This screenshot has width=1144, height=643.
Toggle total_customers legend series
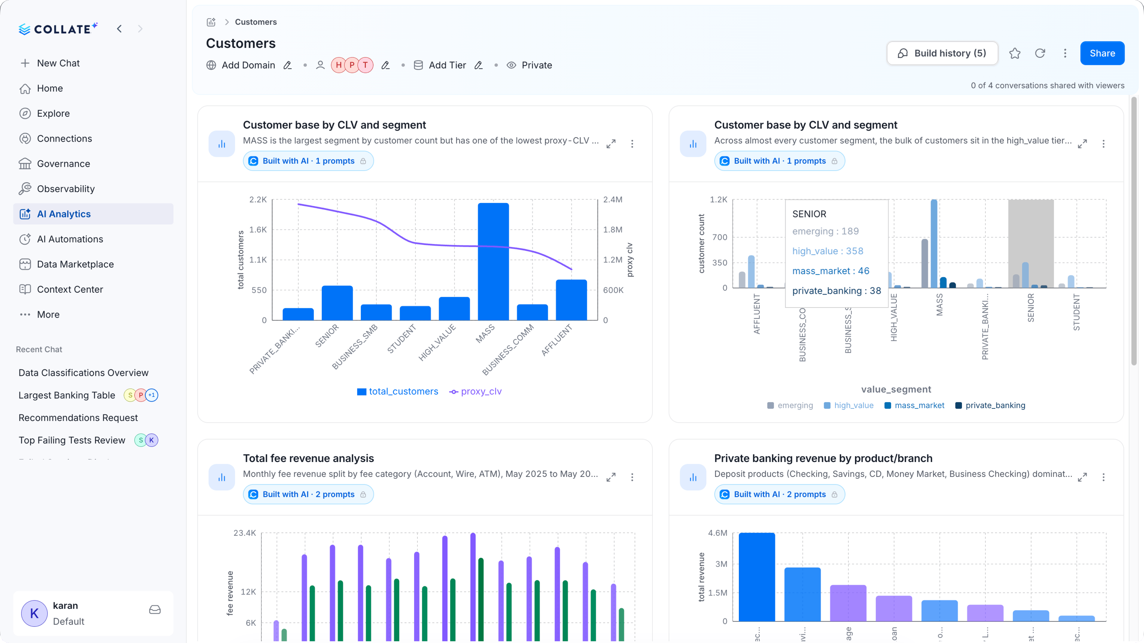(397, 391)
